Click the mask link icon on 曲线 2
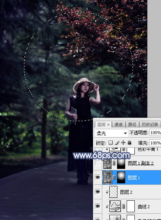This screenshot has width=161, height=220. tap(123, 206)
